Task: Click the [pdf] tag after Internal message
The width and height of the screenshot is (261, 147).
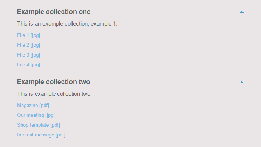Action: [60, 135]
